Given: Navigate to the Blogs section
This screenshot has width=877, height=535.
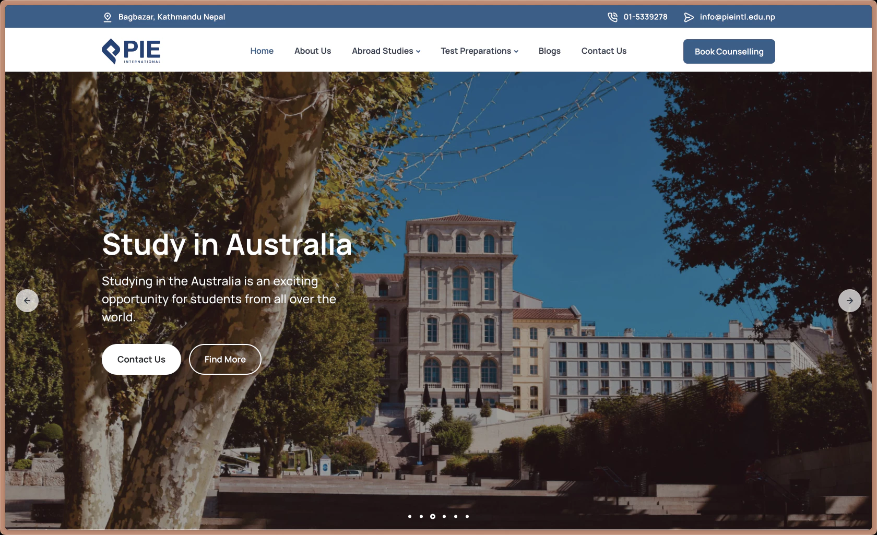Looking at the screenshot, I should pos(549,51).
